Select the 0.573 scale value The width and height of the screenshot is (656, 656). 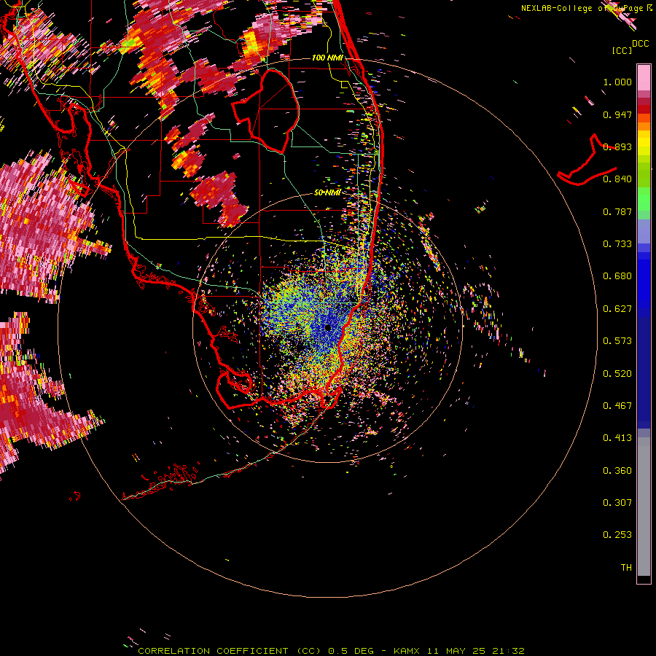617,341
